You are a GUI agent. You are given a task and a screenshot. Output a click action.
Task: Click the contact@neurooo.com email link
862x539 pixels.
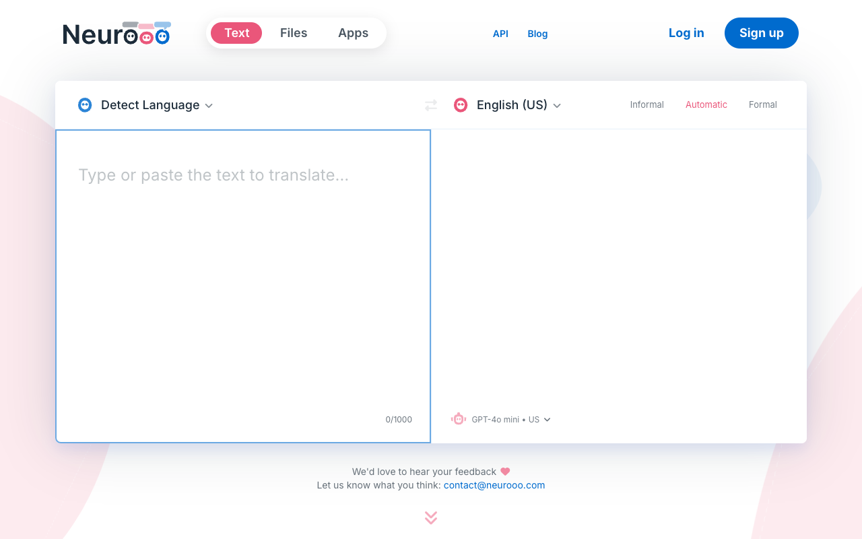(x=494, y=485)
